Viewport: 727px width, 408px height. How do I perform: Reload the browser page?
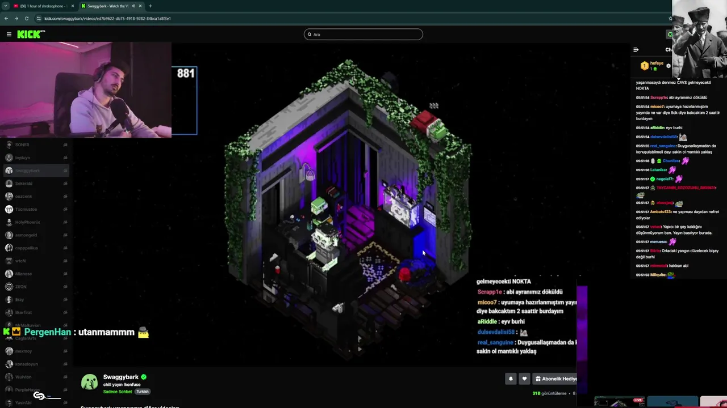click(27, 18)
